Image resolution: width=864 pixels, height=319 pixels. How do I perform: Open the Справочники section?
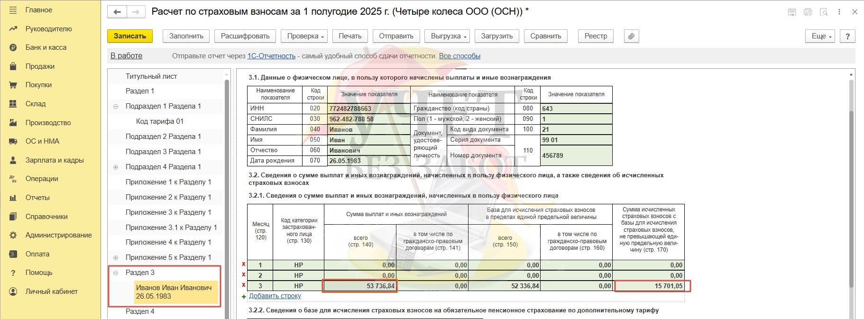click(x=46, y=217)
